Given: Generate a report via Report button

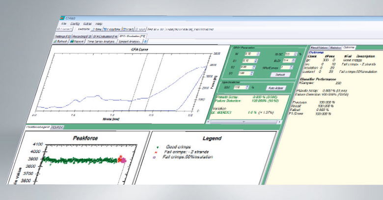Looking at the screenshot, I should point(76,42).
